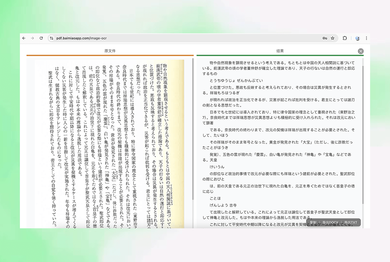This screenshot has height=262, width=390.
Task: Click the paragraph starting 'て出現したと解釈している'
Action: (279, 215)
